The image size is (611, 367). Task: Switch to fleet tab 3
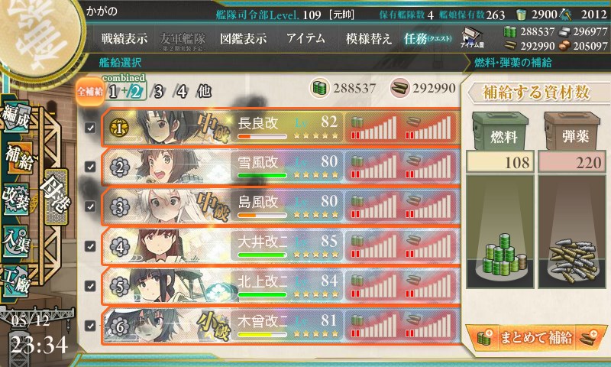(158, 92)
